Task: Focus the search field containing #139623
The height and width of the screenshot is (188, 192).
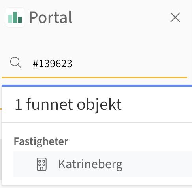Action: pyautogui.click(x=94, y=64)
